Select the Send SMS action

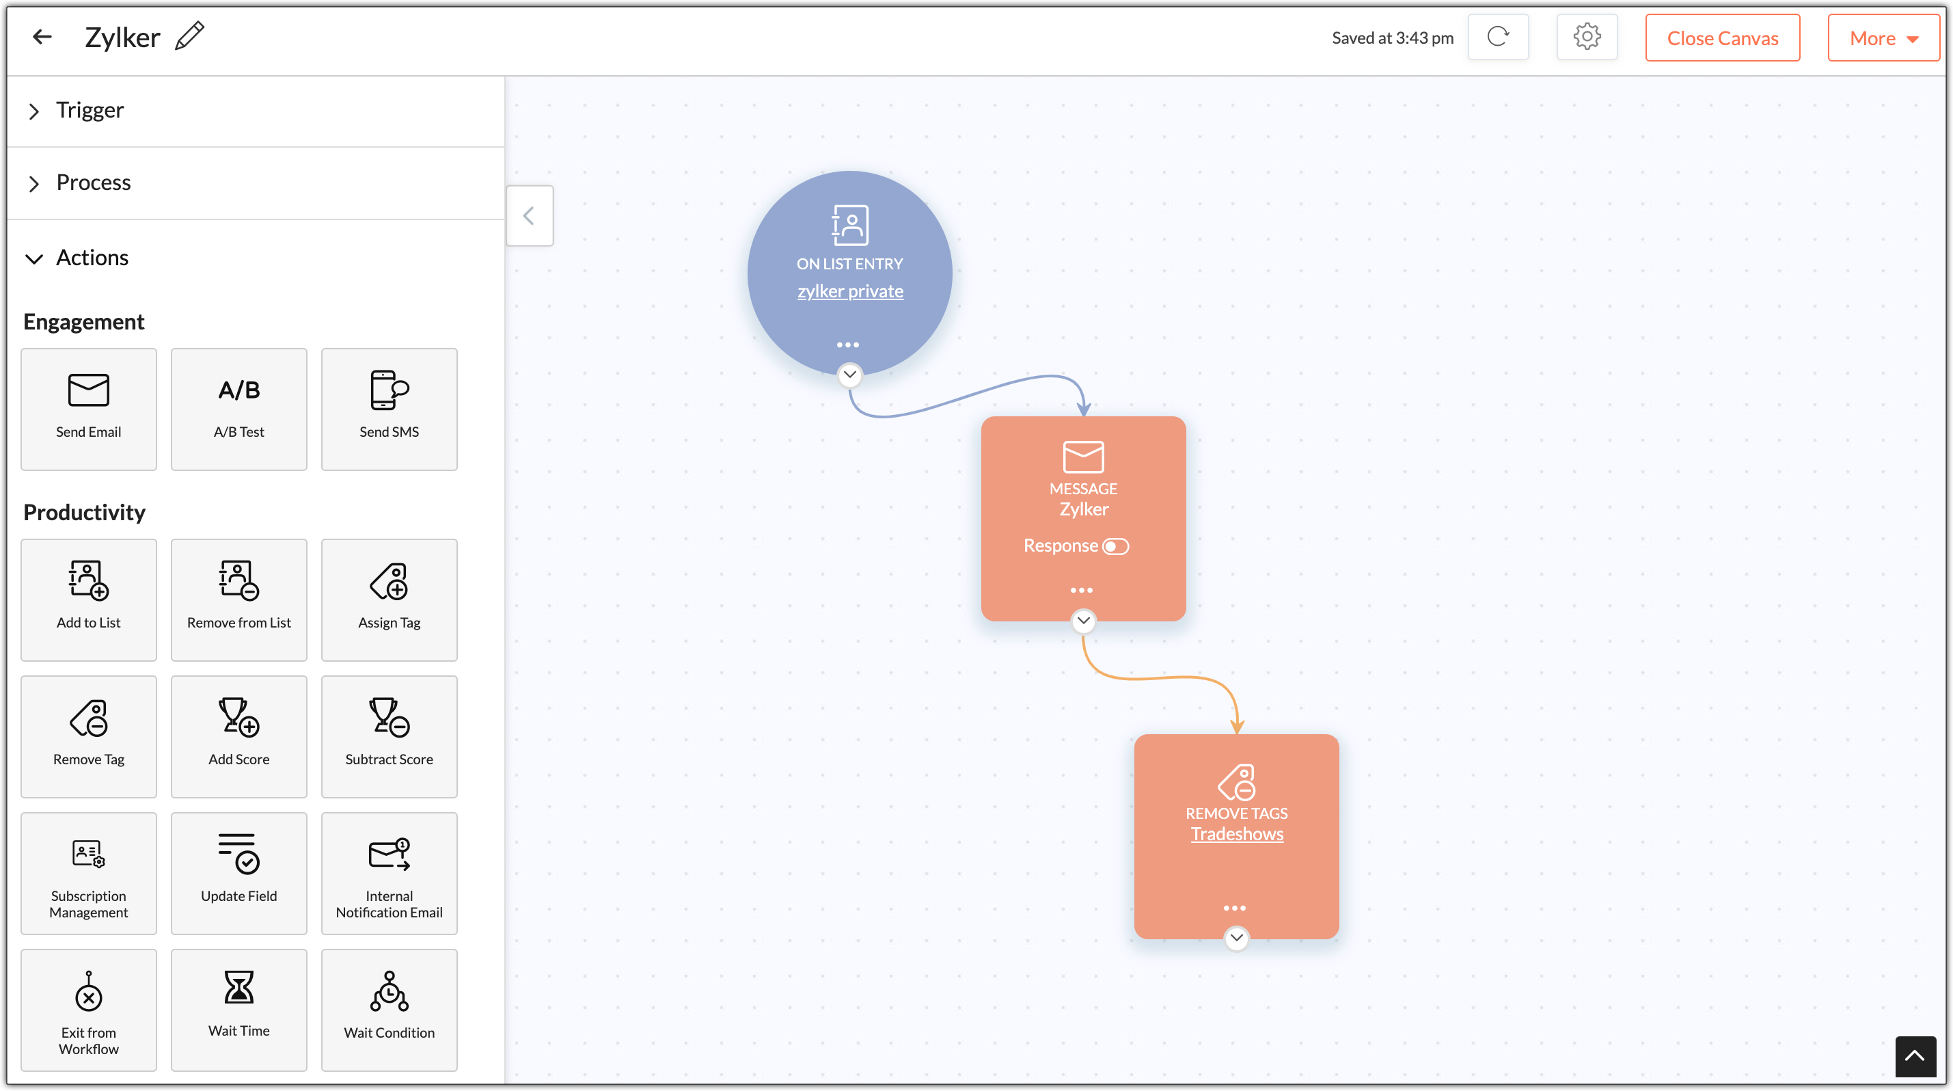point(389,409)
